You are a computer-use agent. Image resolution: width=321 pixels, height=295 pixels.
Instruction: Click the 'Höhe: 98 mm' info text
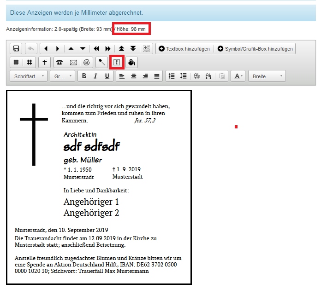tap(131, 29)
